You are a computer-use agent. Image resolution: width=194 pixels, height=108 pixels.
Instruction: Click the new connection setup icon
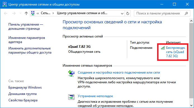71,74
